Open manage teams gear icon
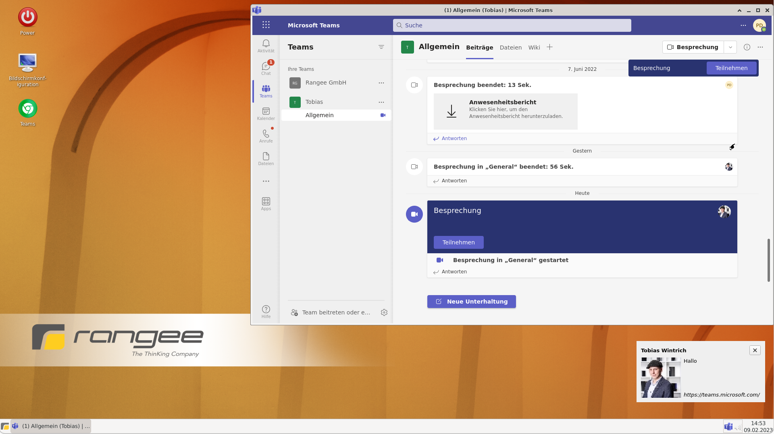This screenshot has height=434, width=774. click(384, 312)
